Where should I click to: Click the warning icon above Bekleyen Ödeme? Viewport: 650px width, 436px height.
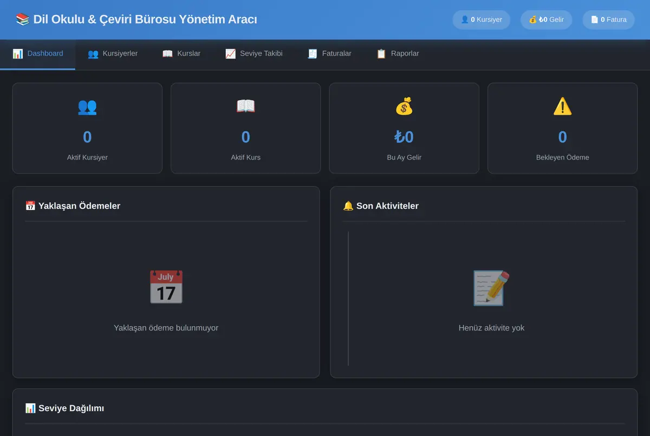tap(562, 107)
